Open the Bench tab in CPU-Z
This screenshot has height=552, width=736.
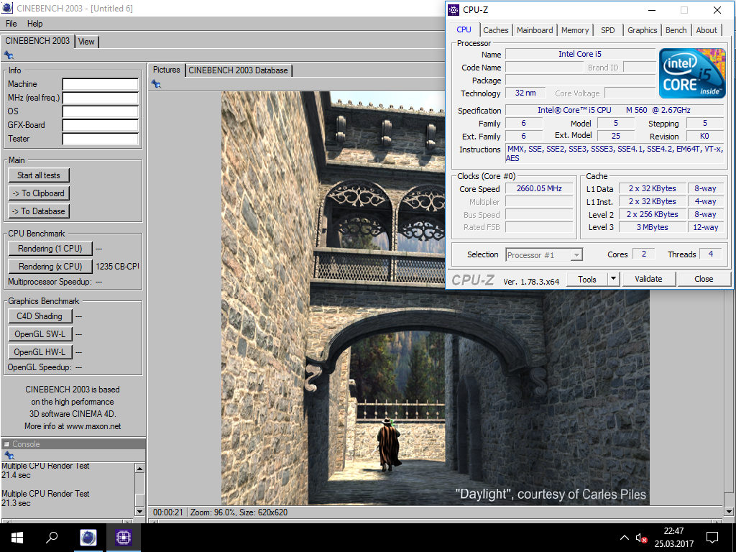pos(676,30)
